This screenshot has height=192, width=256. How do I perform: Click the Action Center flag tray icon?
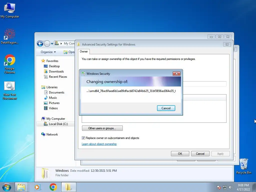(218, 187)
